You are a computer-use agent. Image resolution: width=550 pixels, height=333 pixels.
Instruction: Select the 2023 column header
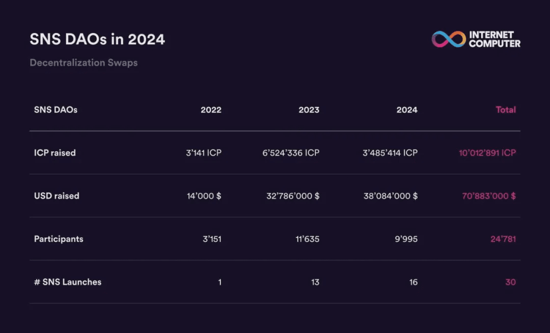tap(309, 110)
